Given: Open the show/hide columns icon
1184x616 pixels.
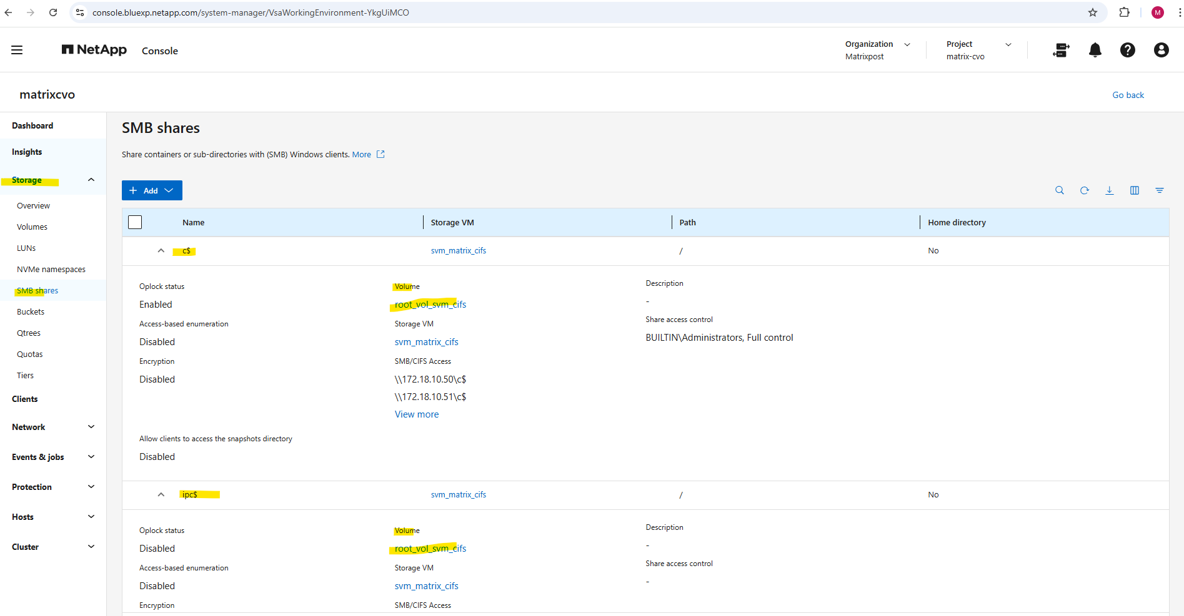Looking at the screenshot, I should tap(1134, 190).
